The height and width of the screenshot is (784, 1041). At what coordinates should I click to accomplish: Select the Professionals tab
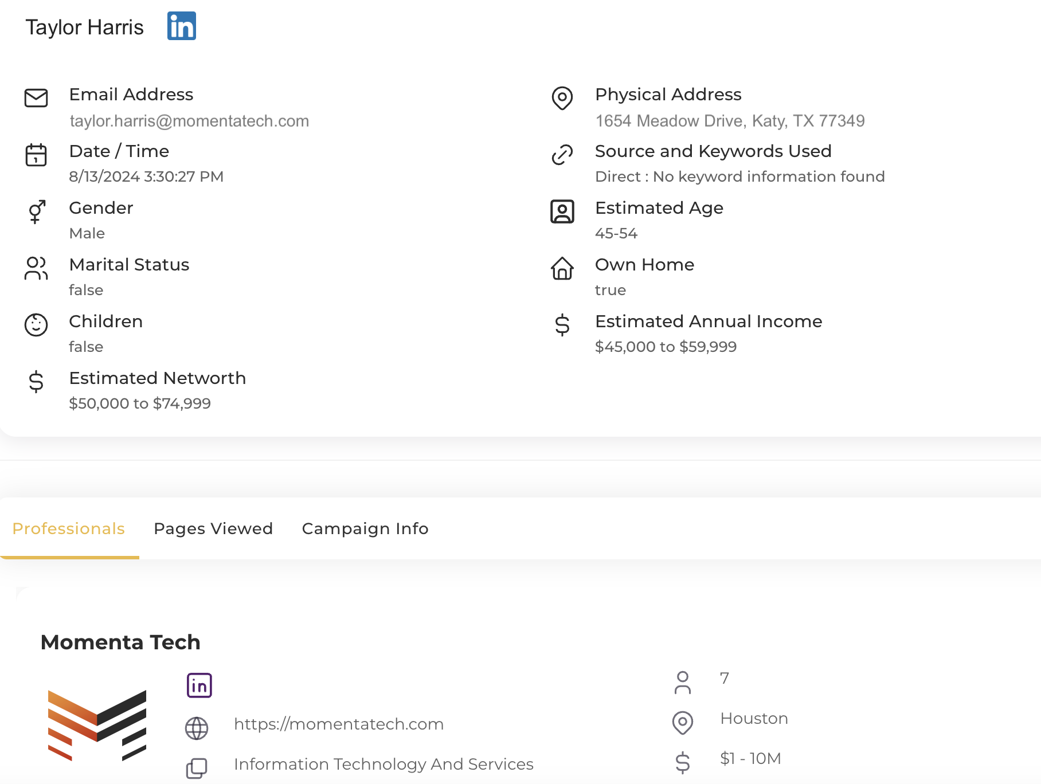[69, 528]
